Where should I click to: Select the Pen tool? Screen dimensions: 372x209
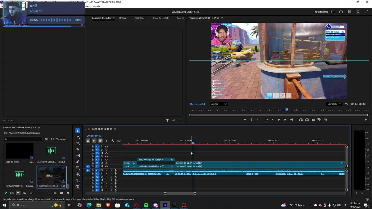78,162
